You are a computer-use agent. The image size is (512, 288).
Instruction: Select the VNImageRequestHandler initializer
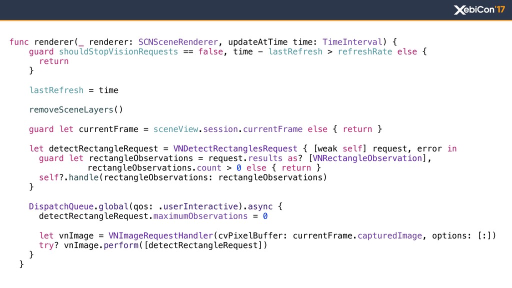[x=160, y=236]
